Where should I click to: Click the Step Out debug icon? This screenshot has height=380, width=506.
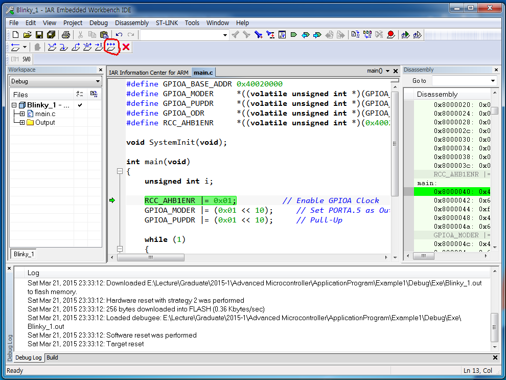[x=76, y=47]
